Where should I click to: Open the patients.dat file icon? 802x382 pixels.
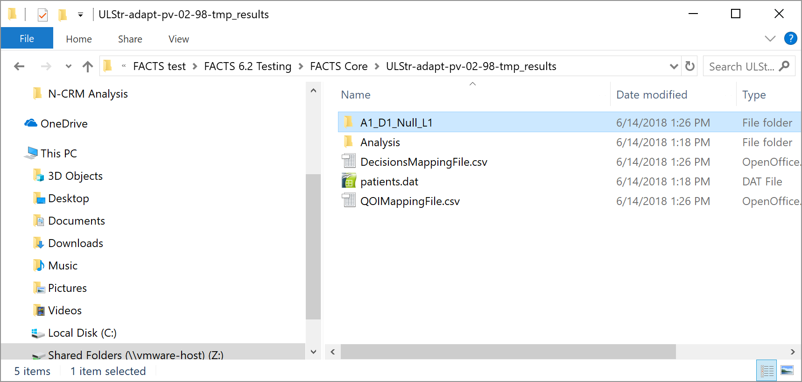coord(349,181)
